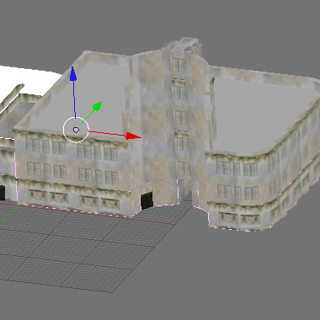Select a ground floor window on the left wing
The width and height of the screenshot is (320, 320).
[38, 195]
